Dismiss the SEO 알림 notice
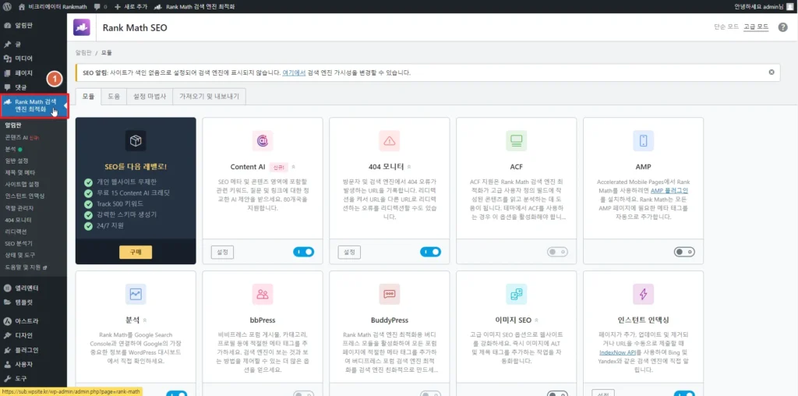The width and height of the screenshot is (798, 396). tap(772, 72)
